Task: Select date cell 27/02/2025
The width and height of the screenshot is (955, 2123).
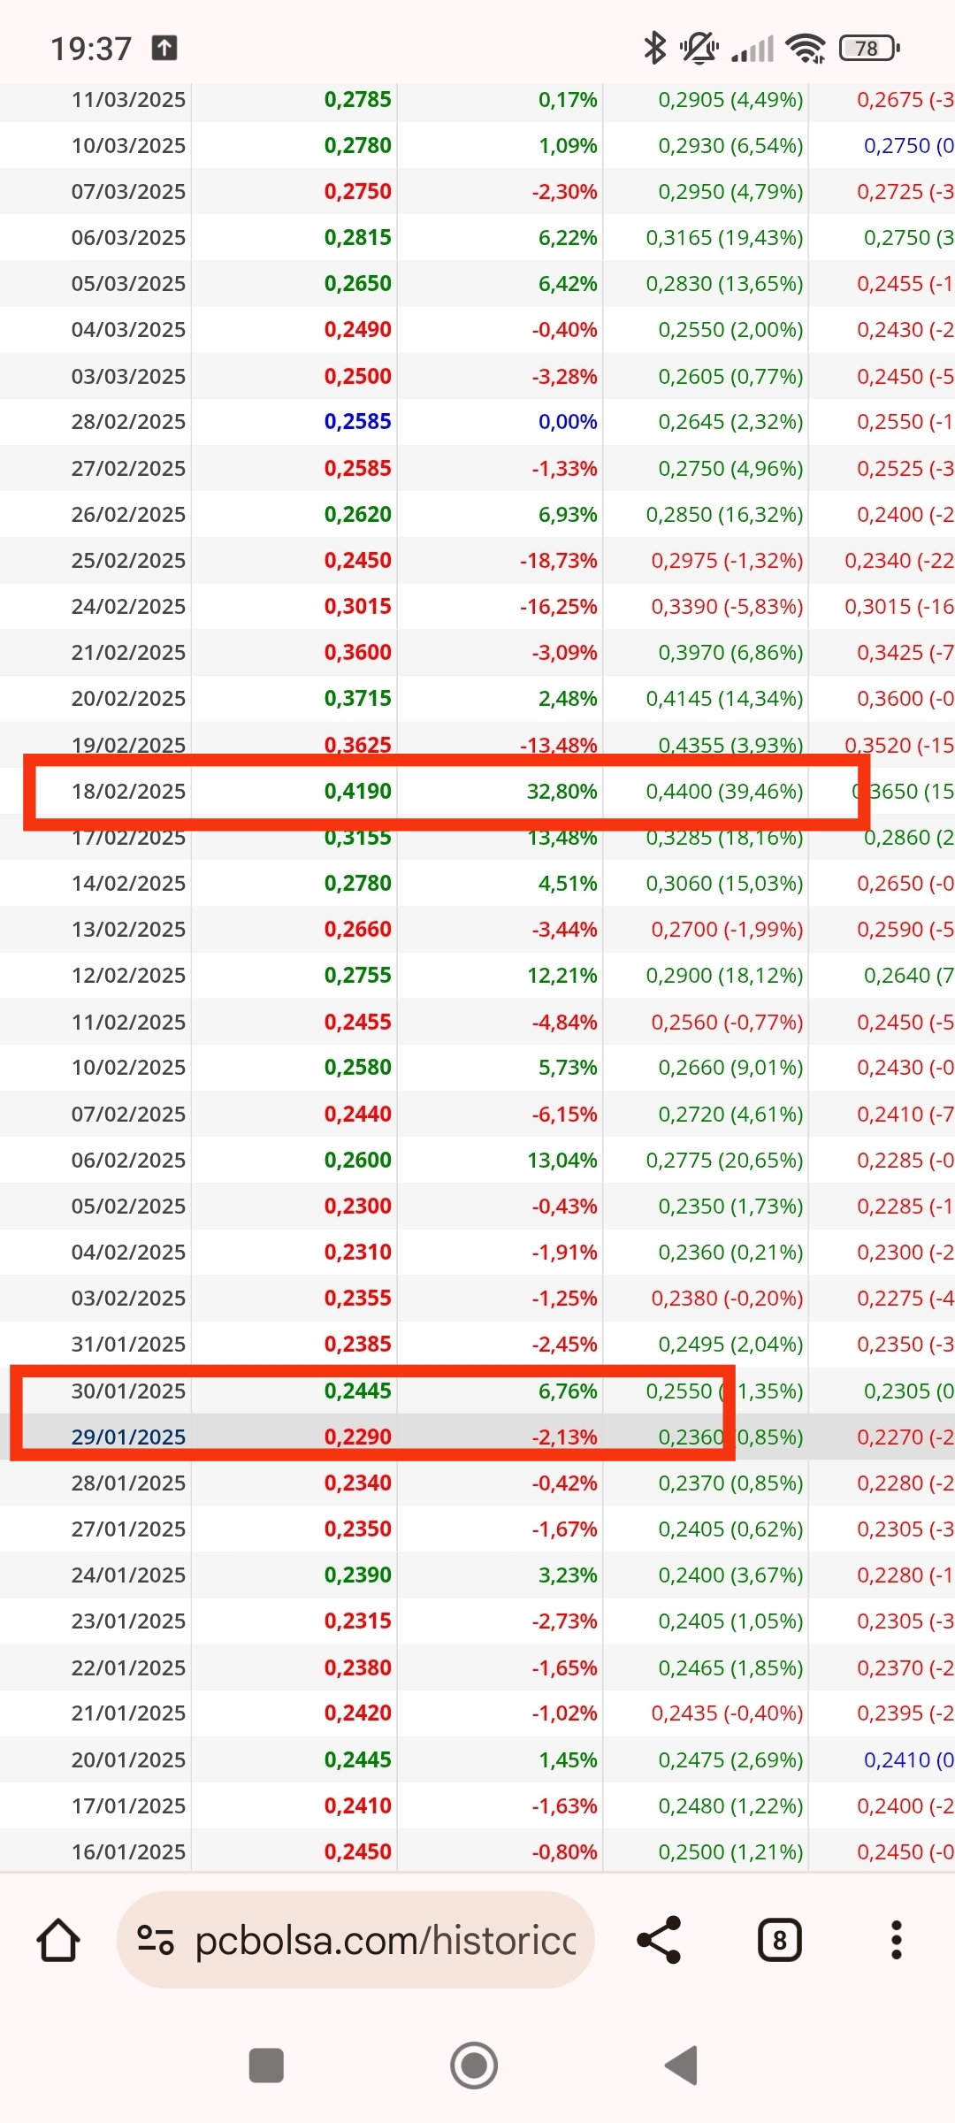Action: pos(128,468)
